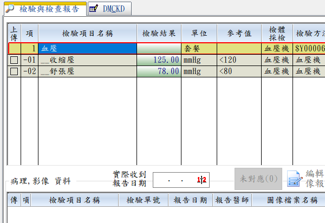Click the 圖像檔案名稱 column header
Viewport: 325px width, 223px height.
(292, 200)
